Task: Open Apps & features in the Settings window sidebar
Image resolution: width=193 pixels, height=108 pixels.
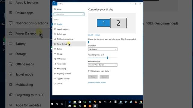Action: pos(63,29)
